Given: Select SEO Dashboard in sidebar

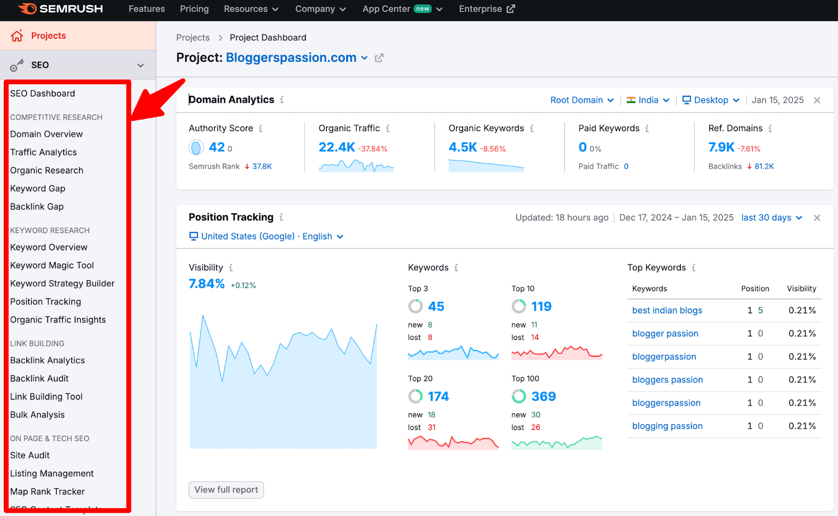Looking at the screenshot, I should (42, 93).
